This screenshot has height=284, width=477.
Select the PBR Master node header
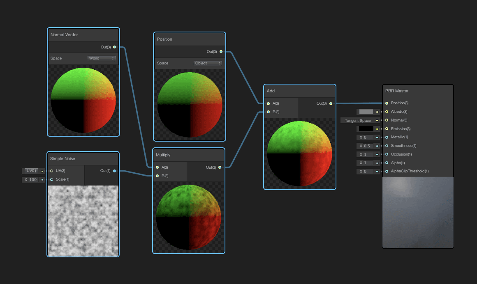pos(418,91)
